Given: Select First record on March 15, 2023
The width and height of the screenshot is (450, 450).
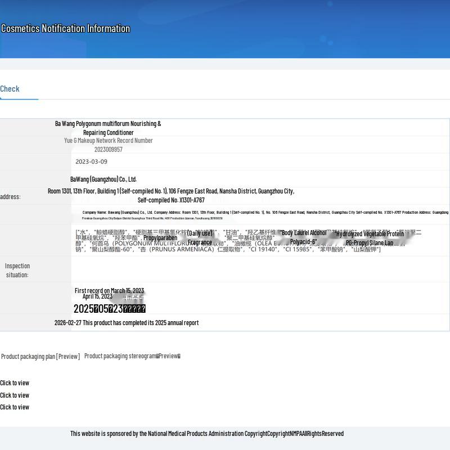Looking at the screenshot, I should (x=109, y=290).
